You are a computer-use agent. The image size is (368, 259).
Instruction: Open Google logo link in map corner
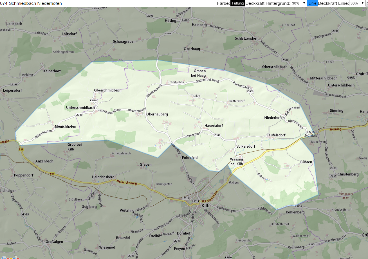(10, 257)
